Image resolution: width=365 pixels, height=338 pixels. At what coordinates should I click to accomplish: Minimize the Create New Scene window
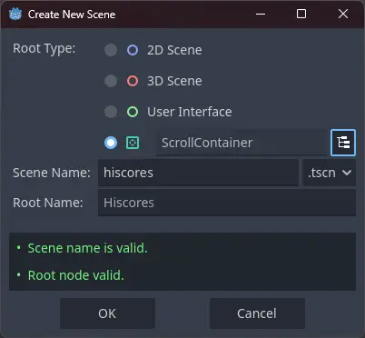point(261,14)
